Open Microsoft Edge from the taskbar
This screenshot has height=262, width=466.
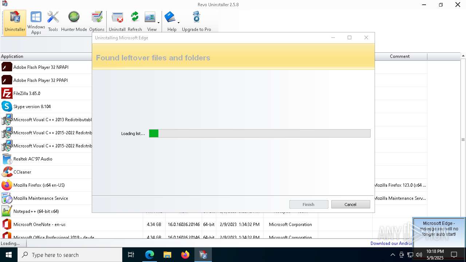pyautogui.click(x=150, y=255)
